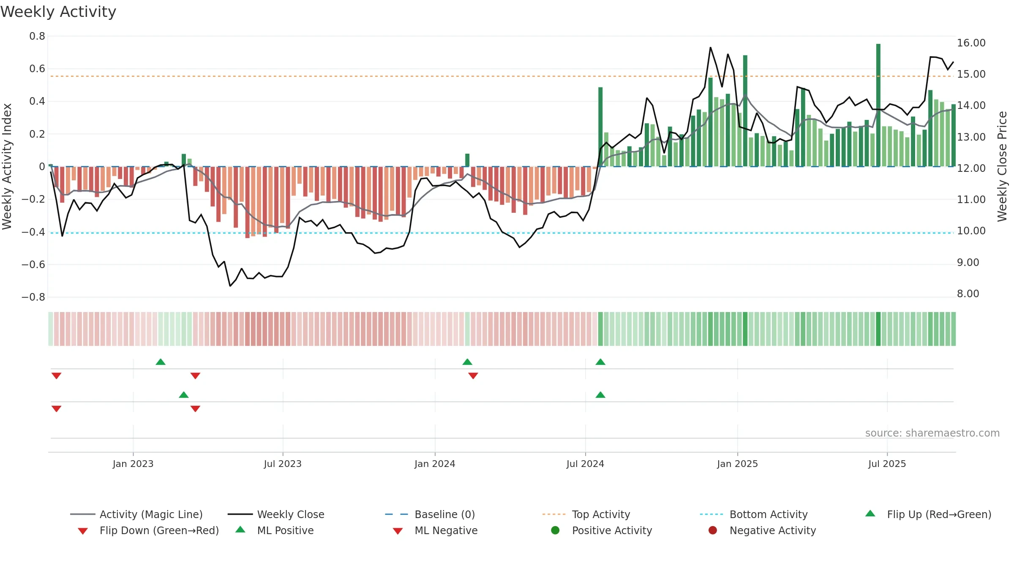
Task: Click the 8.00 price axis label
Action: coord(968,294)
